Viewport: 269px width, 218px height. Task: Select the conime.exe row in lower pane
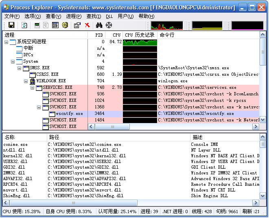click(x=131, y=145)
